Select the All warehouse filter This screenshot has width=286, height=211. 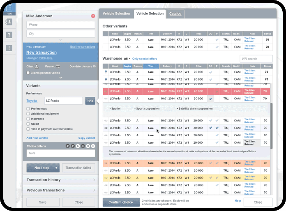[x=126, y=59]
